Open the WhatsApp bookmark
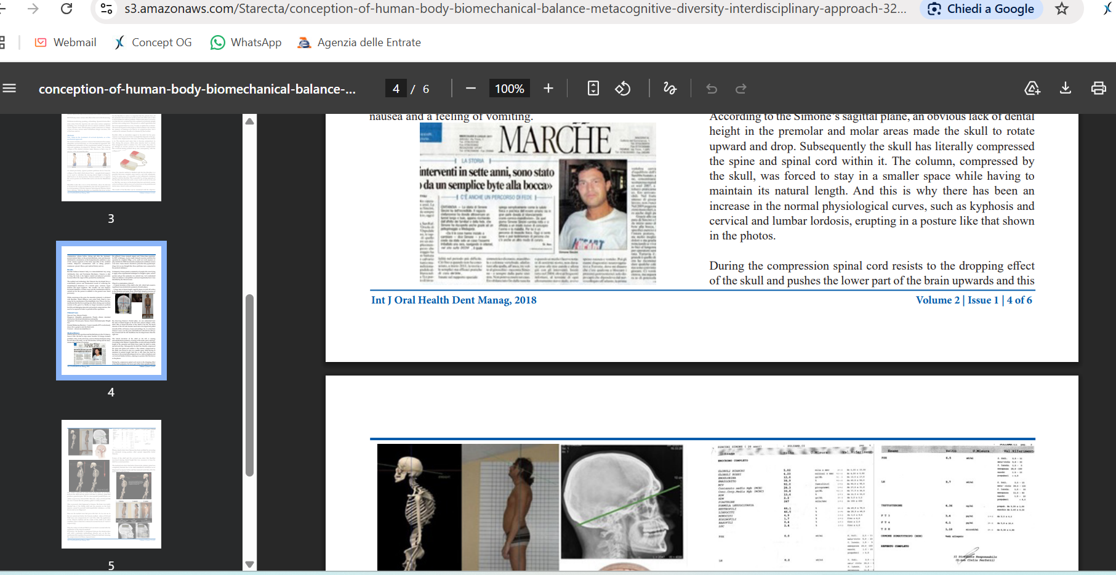This screenshot has height=575, width=1116. coord(246,42)
